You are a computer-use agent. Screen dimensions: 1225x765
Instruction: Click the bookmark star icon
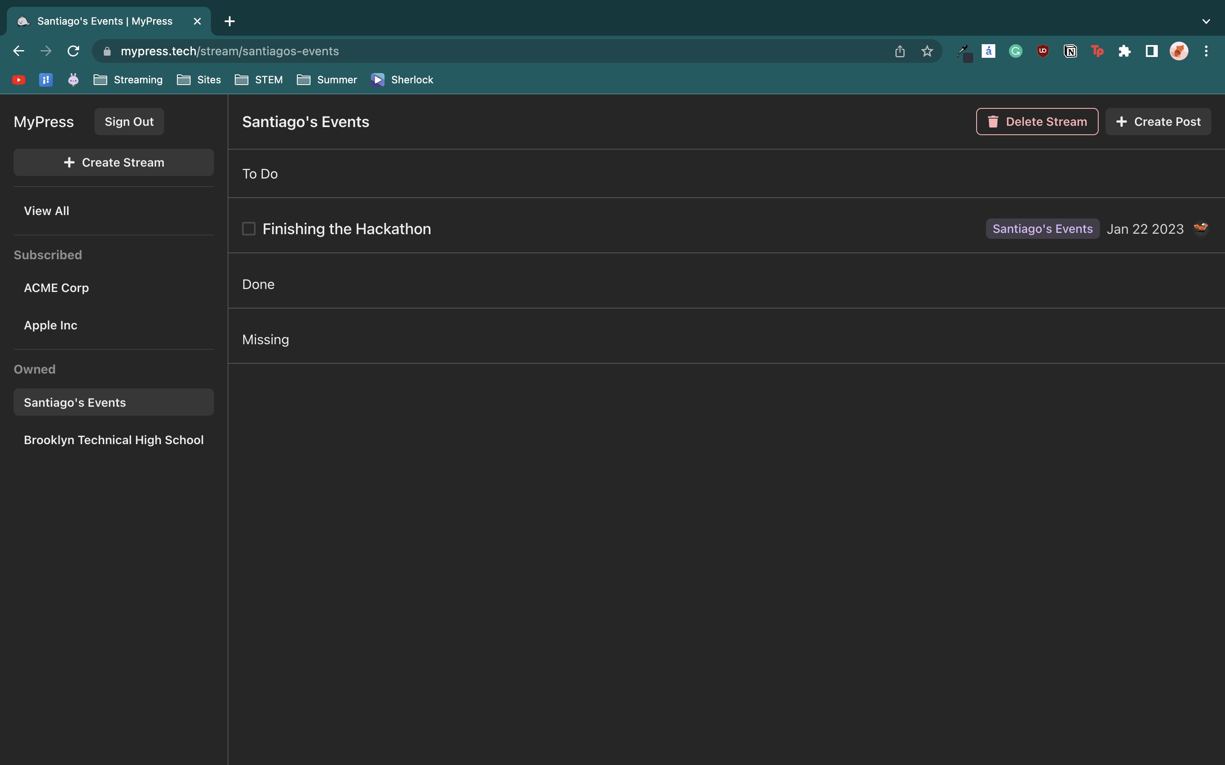click(927, 51)
